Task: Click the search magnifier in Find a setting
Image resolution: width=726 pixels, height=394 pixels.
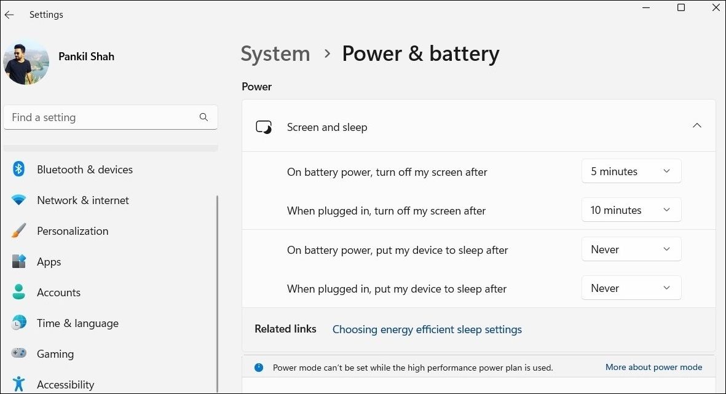Action: click(x=203, y=117)
